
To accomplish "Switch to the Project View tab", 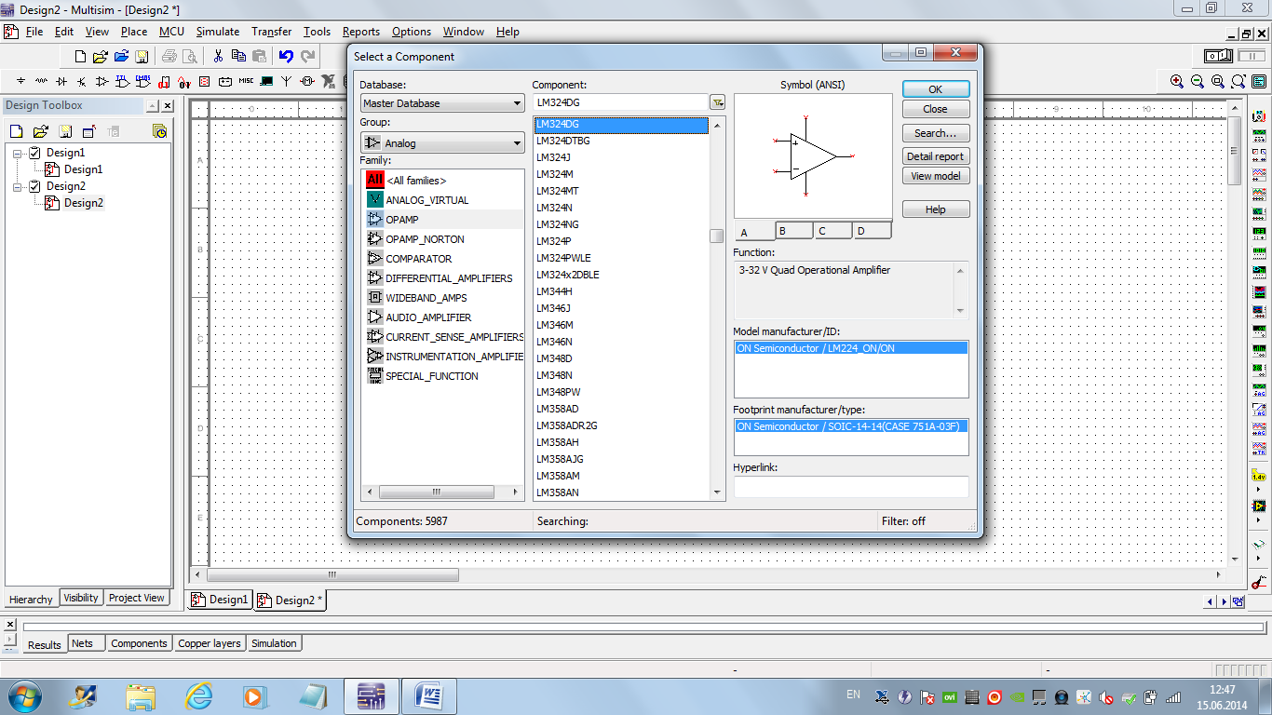I will 137,598.
